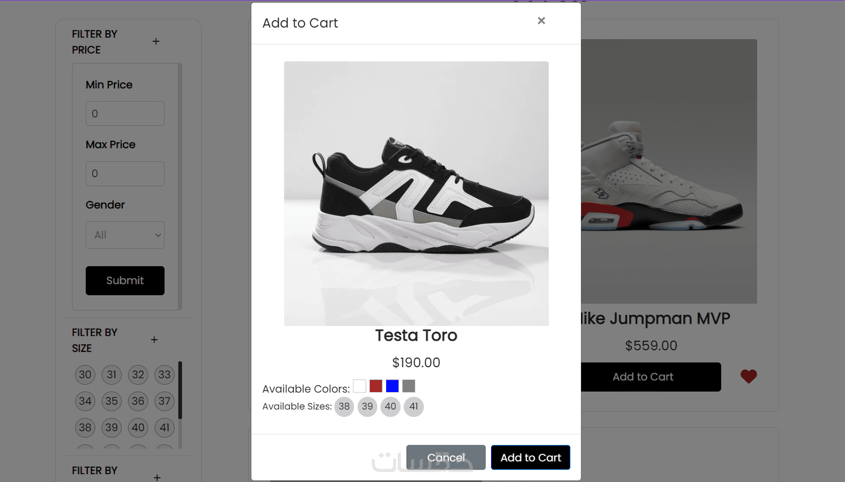Pick the blue color swatch
Viewport: 845px width, 482px height.
392,386
